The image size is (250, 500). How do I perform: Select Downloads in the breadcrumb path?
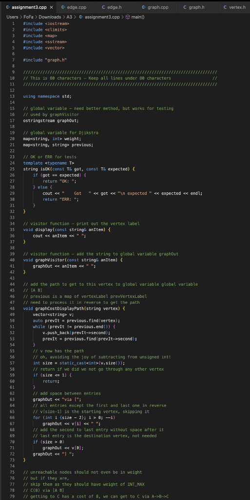coord(50,17)
